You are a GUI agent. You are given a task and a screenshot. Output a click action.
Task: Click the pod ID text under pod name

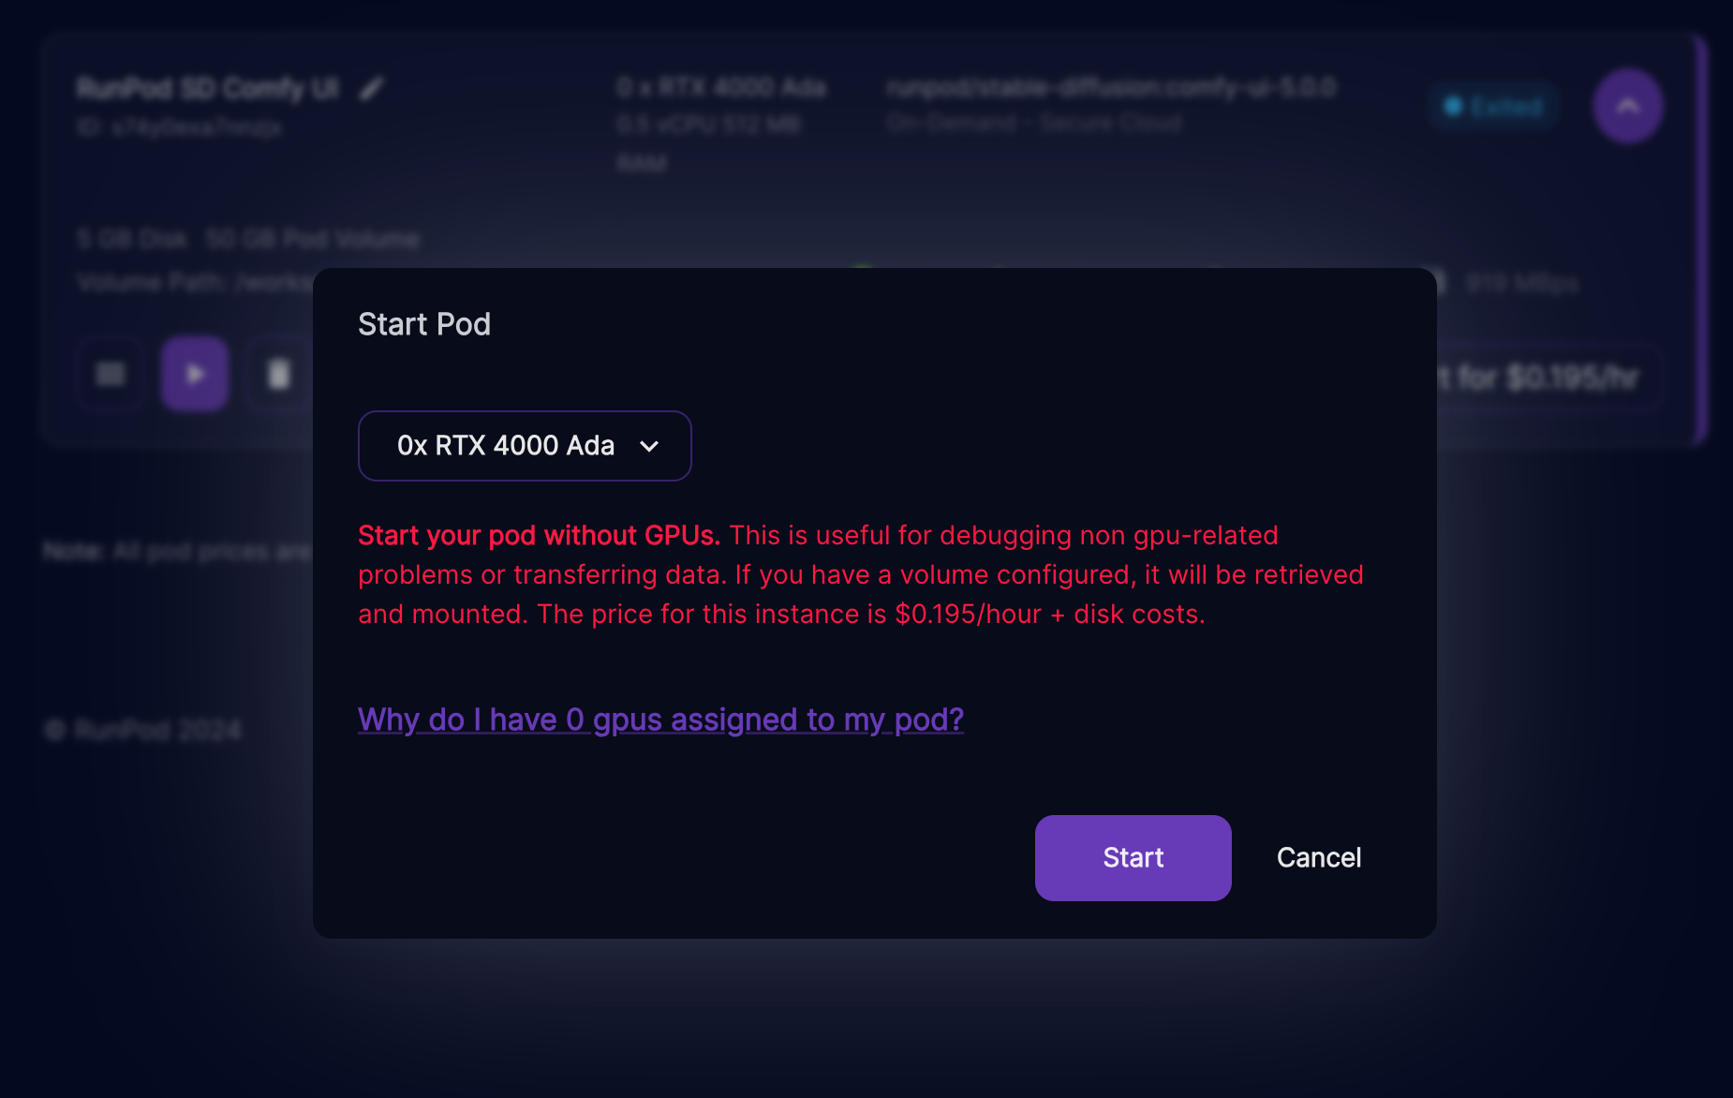pyautogui.click(x=178, y=127)
